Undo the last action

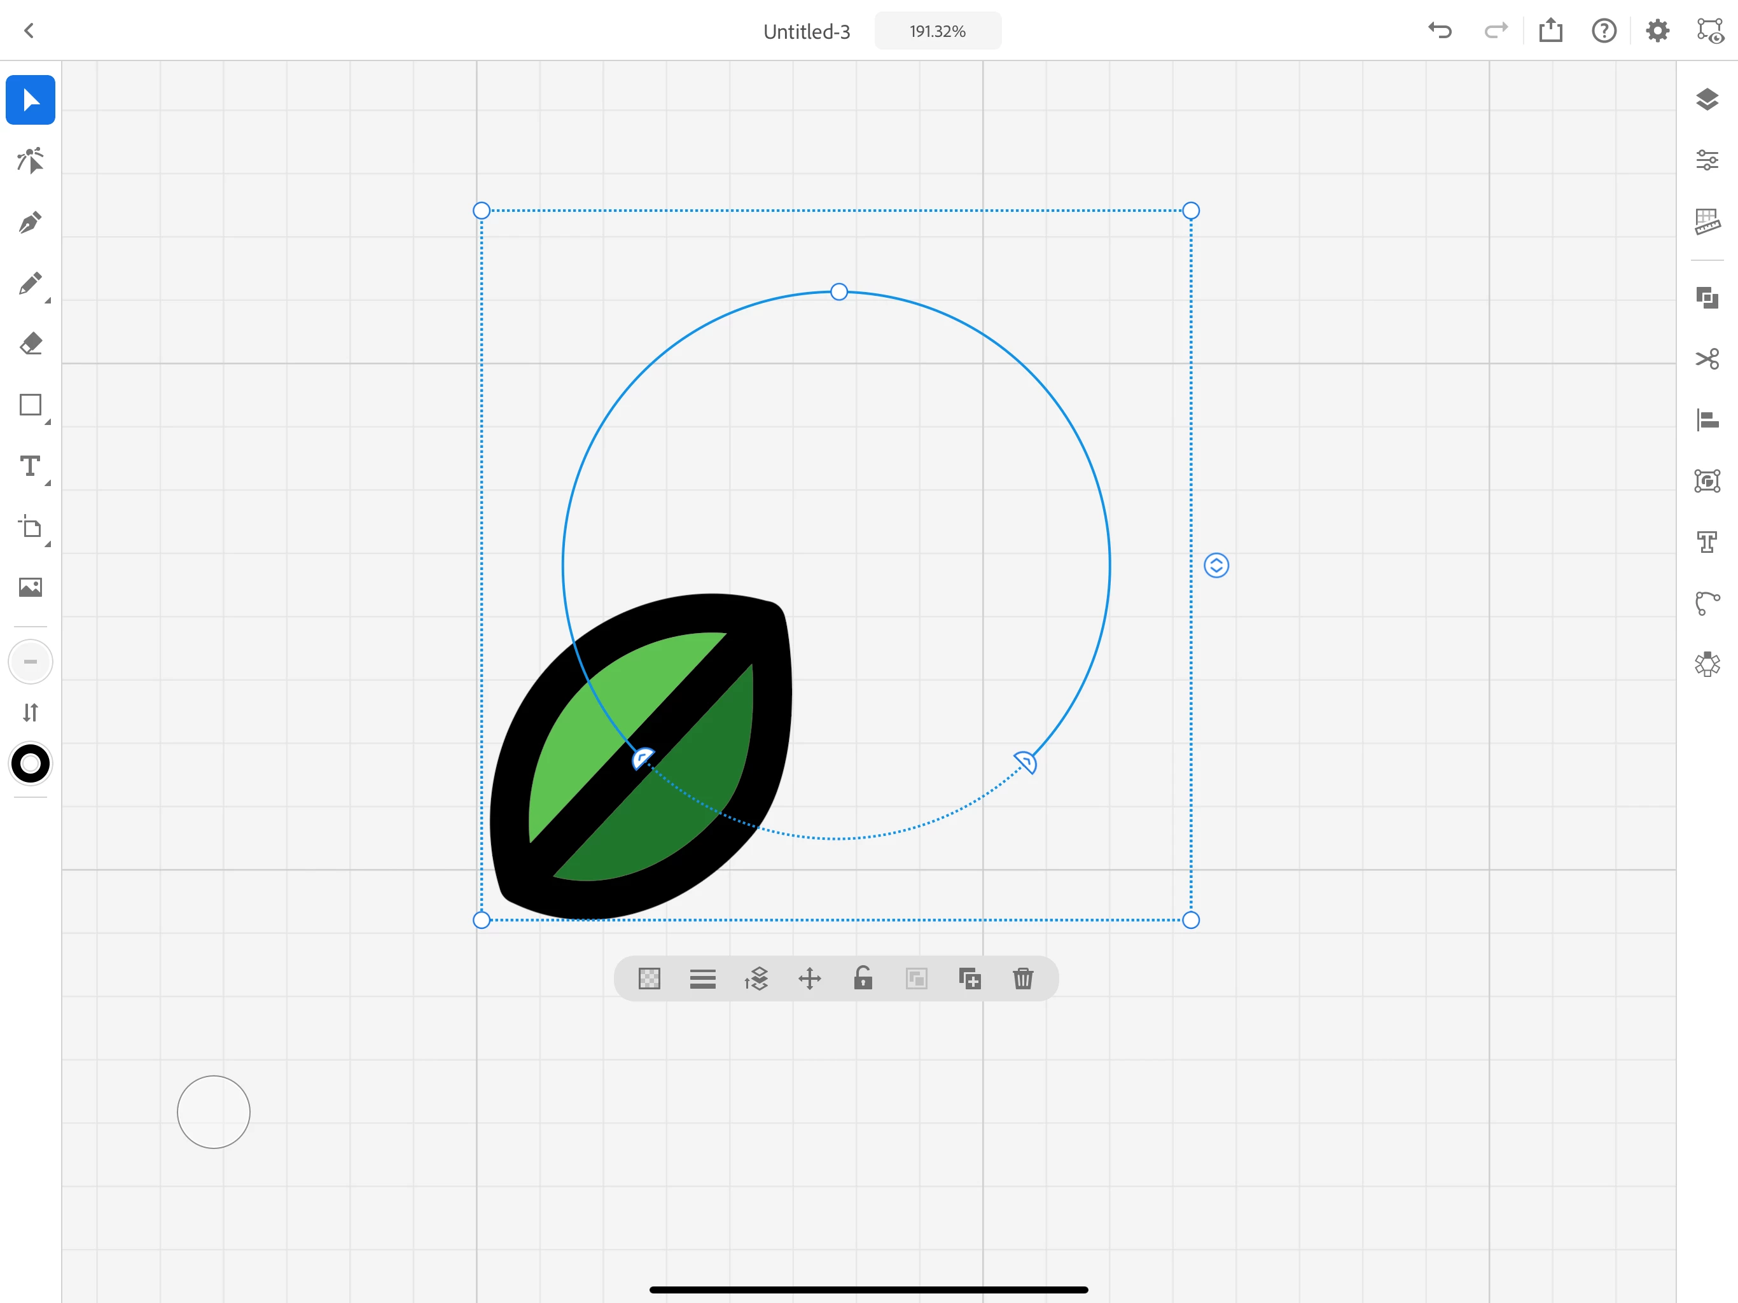click(x=1440, y=31)
